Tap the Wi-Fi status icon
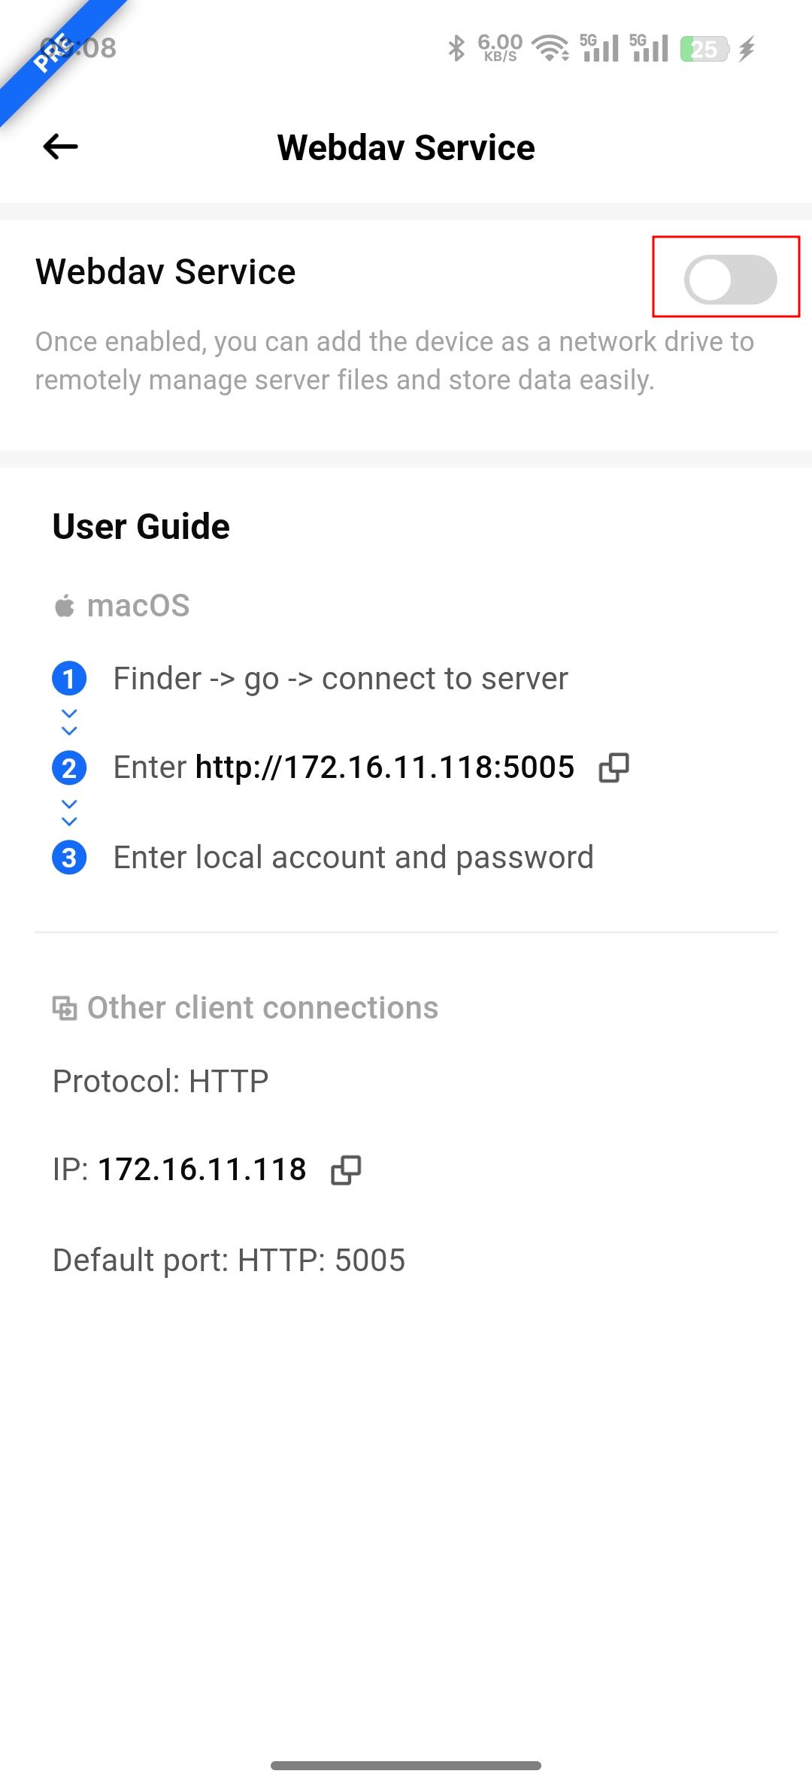 [x=550, y=49]
